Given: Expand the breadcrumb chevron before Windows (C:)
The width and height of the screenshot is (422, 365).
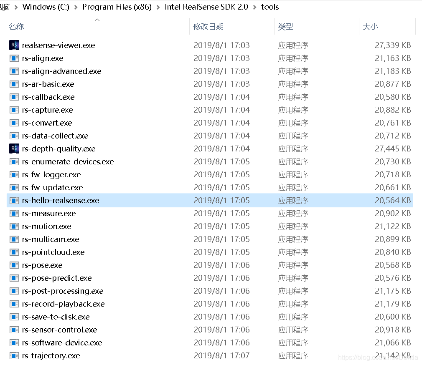Looking at the screenshot, I should [16, 7].
